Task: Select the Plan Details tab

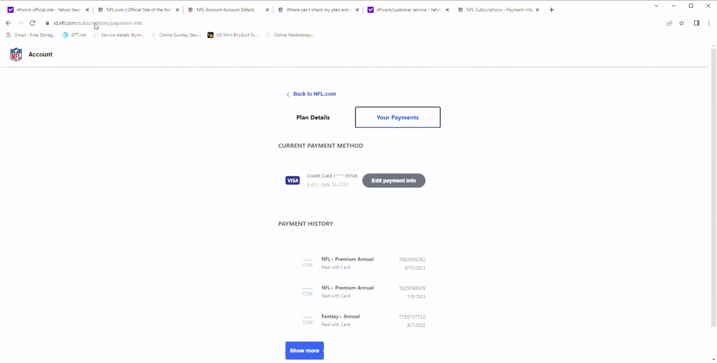Action: 313,118
